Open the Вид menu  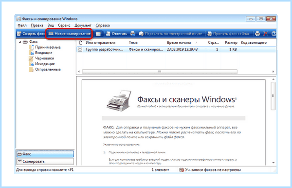pos(51,25)
